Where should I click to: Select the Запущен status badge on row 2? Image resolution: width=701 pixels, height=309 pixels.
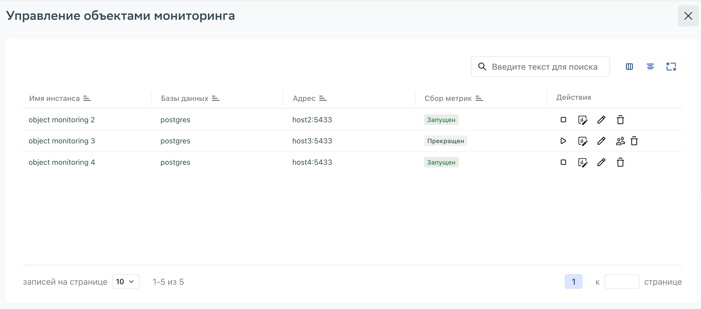[441, 120]
